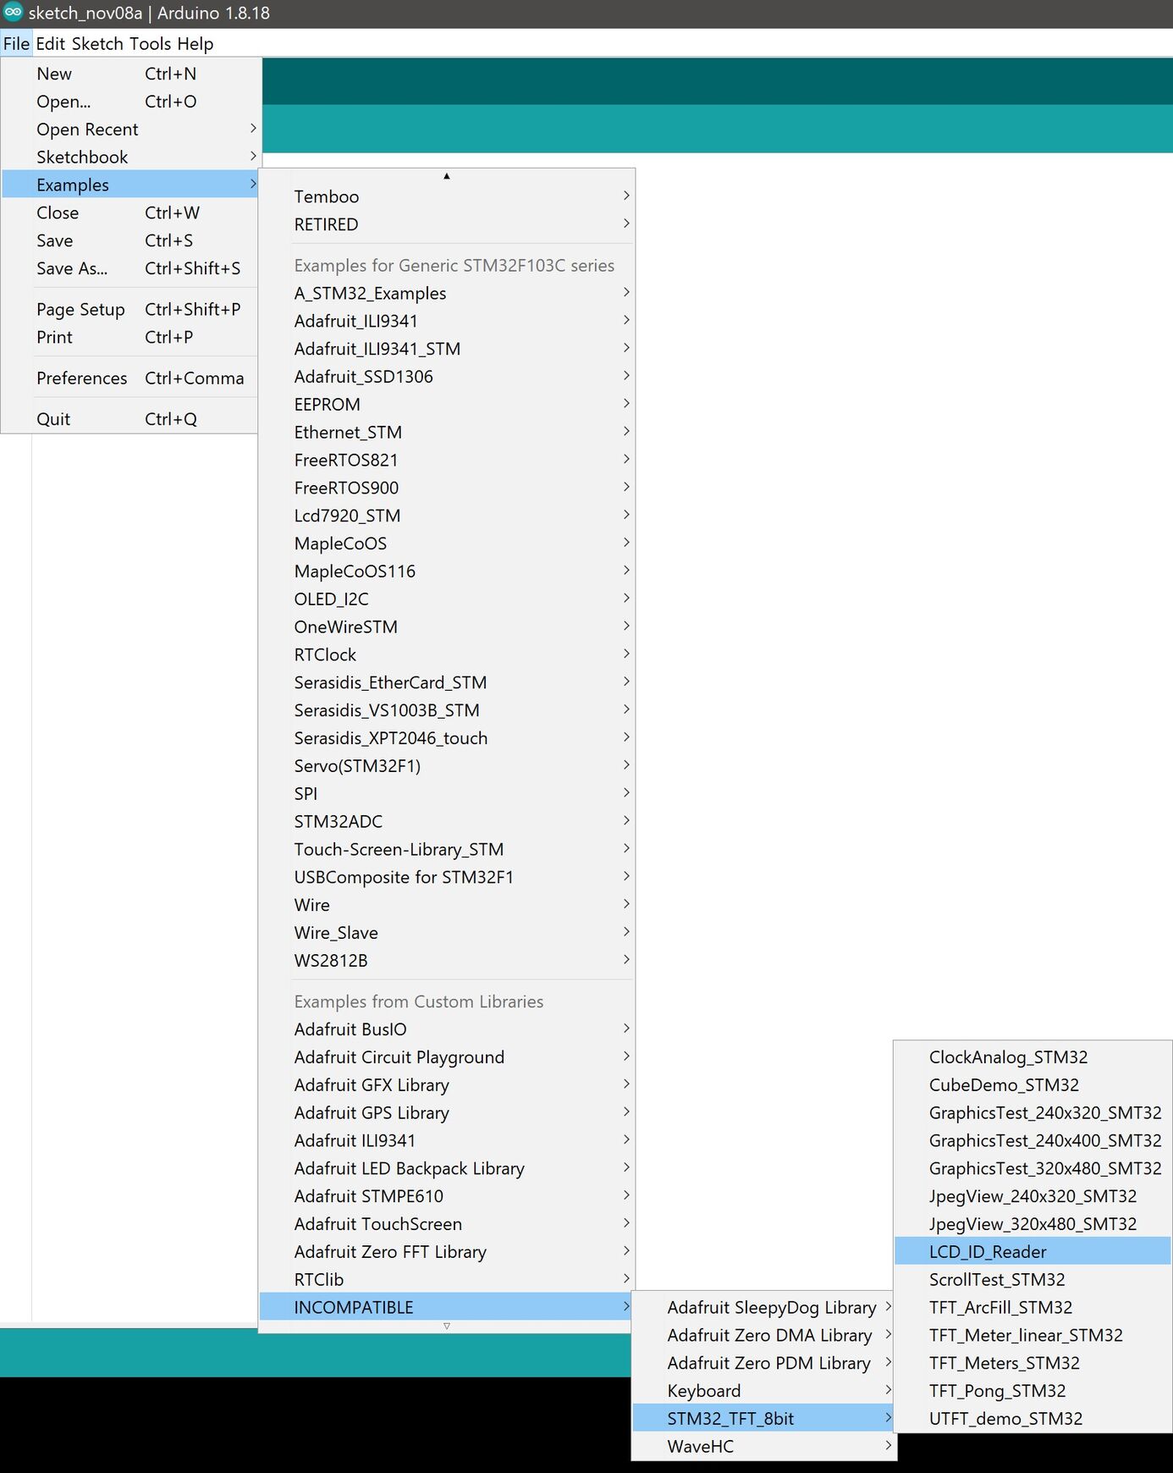Open Adafruit TouchScreen examples
Screen dimensions: 1173x1473
coord(446,1224)
